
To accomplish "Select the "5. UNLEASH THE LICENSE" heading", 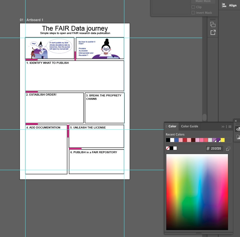I will (88, 128).
